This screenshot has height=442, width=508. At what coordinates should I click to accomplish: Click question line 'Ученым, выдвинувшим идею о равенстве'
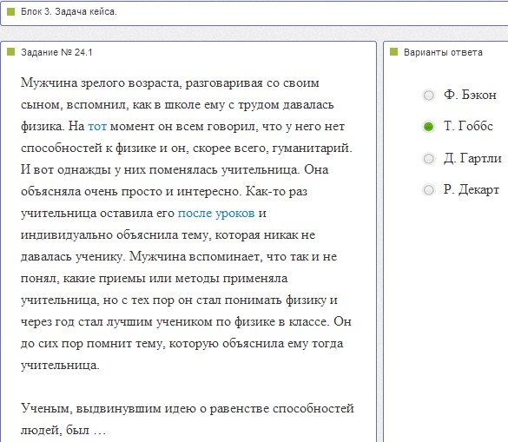click(188, 409)
